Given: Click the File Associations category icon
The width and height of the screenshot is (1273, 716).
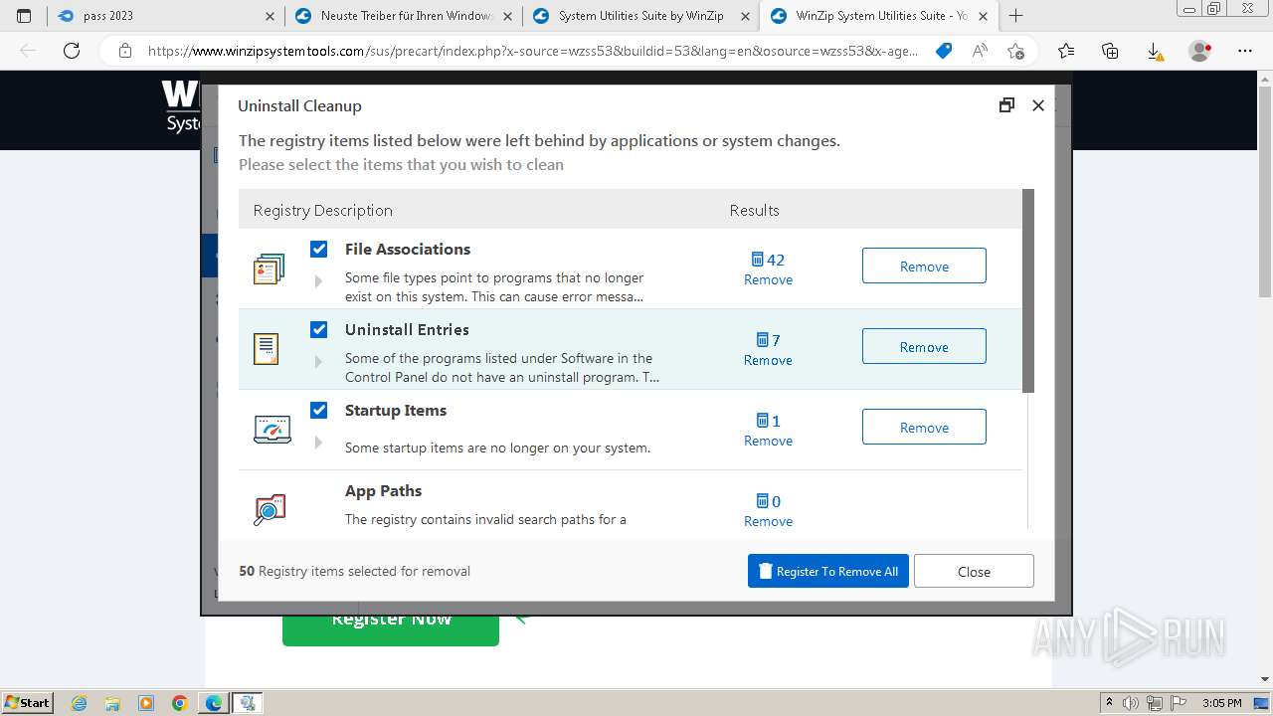Looking at the screenshot, I should pos(269,268).
